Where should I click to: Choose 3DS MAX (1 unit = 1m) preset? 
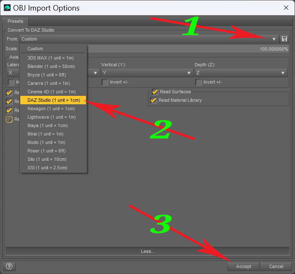[53, 58]
